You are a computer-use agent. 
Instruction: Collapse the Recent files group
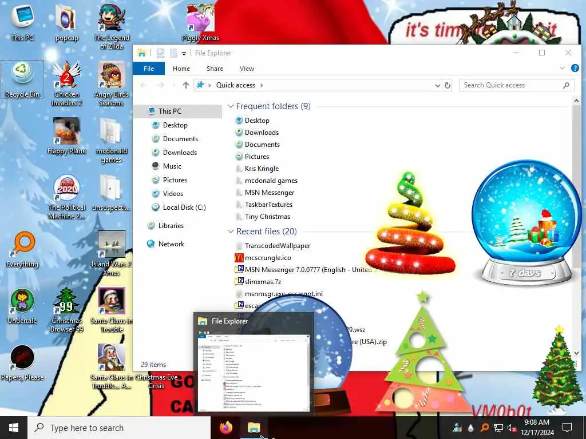pos(231,232)
